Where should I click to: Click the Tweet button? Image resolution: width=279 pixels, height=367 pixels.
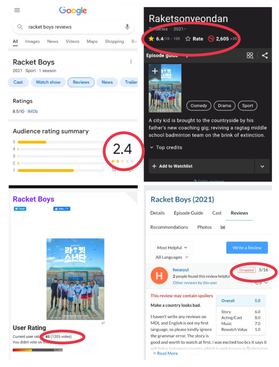20,209
